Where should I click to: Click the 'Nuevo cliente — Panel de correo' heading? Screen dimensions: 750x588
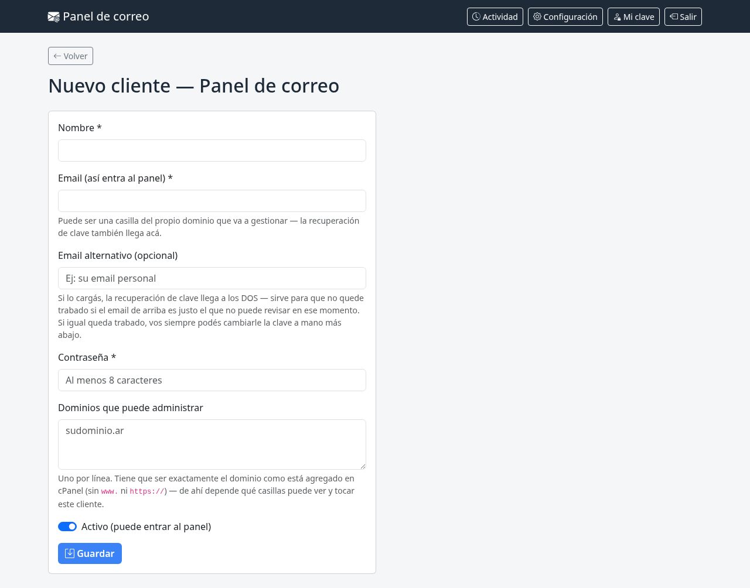pos(193,86)
